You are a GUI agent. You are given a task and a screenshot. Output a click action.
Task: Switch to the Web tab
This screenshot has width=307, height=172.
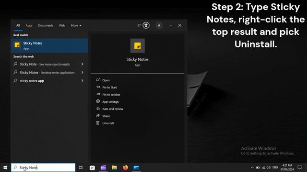coord(62,25)
